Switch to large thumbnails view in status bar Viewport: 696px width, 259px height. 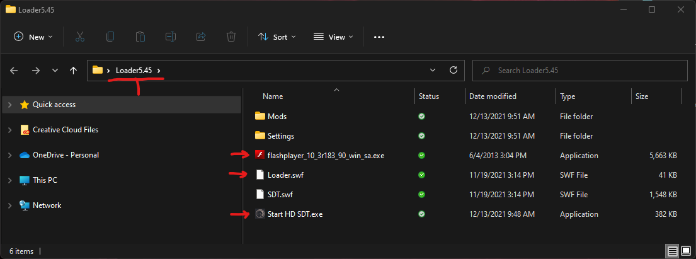[x=686, y=251]
